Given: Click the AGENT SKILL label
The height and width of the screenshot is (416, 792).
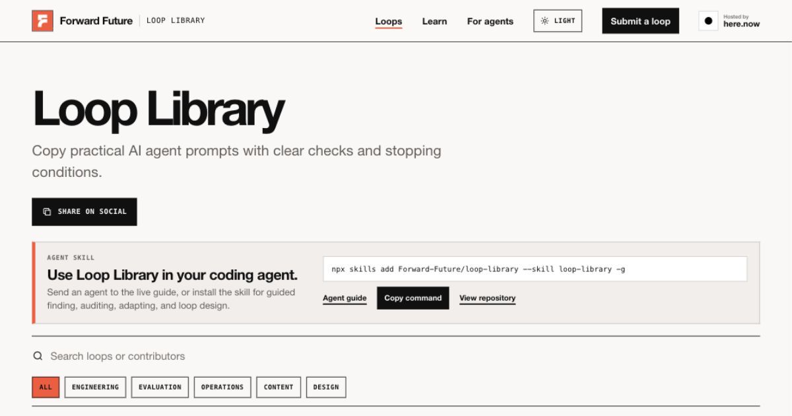Looking at the screenshot, I should (71, 258).
